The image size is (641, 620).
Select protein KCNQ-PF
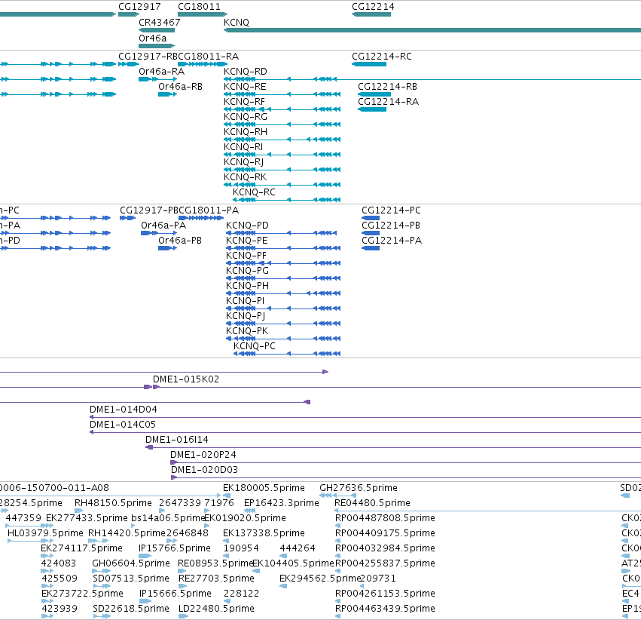(246, 256)
